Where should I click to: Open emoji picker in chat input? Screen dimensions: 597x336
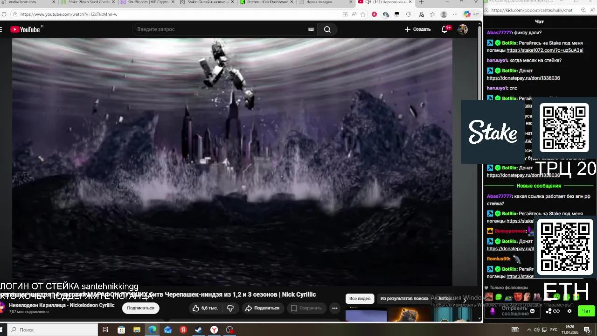pos(533,311)
